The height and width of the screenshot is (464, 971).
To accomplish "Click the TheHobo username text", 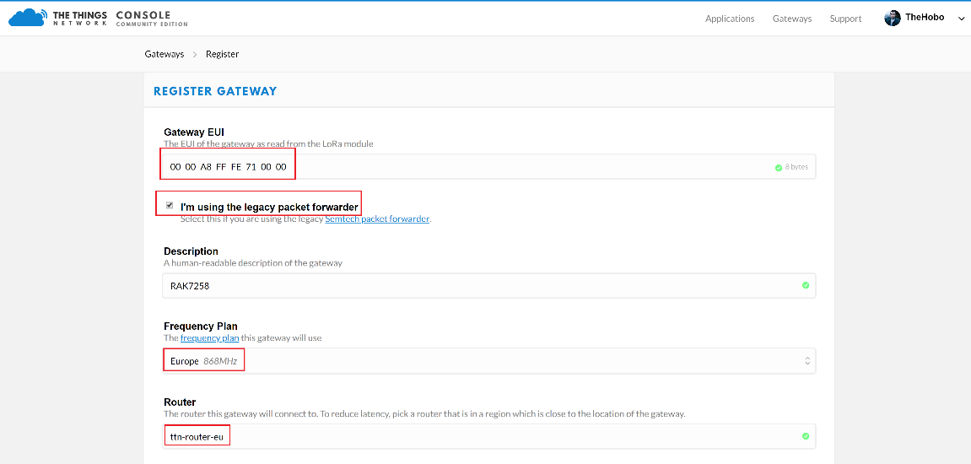I will (x=925, y=18).
